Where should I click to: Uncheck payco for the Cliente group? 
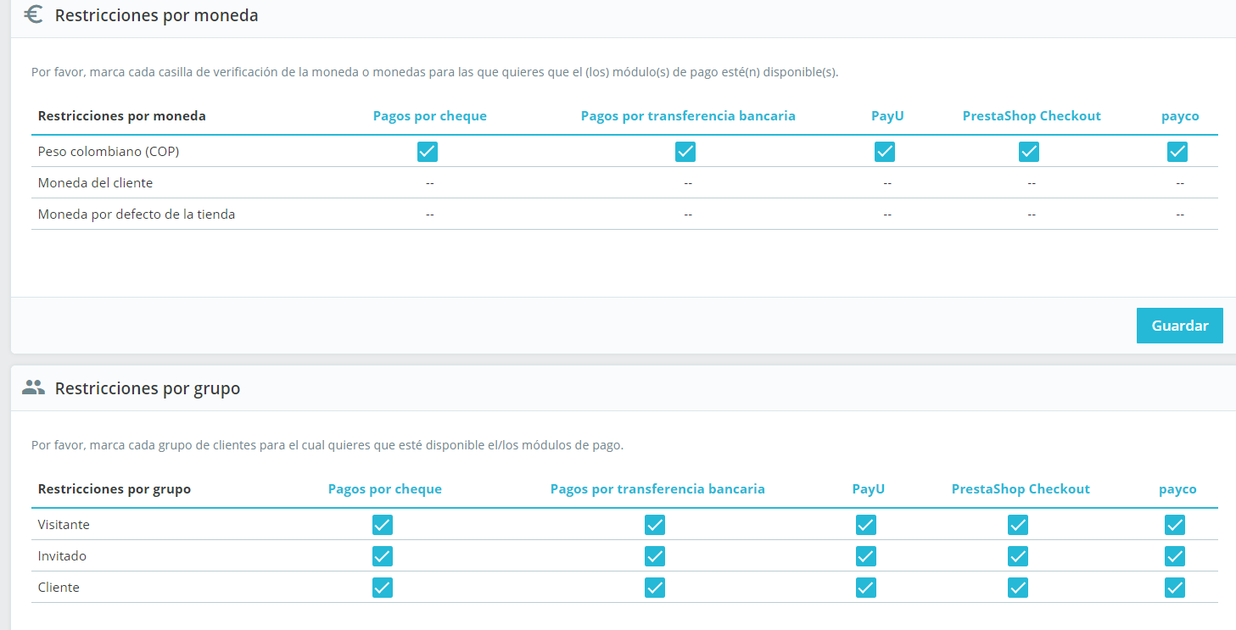point(1175,588)
